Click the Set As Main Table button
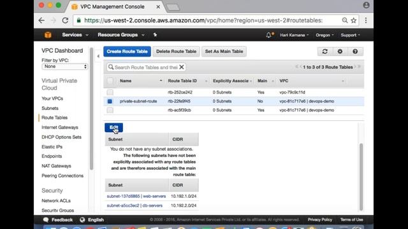 [224, 52]
